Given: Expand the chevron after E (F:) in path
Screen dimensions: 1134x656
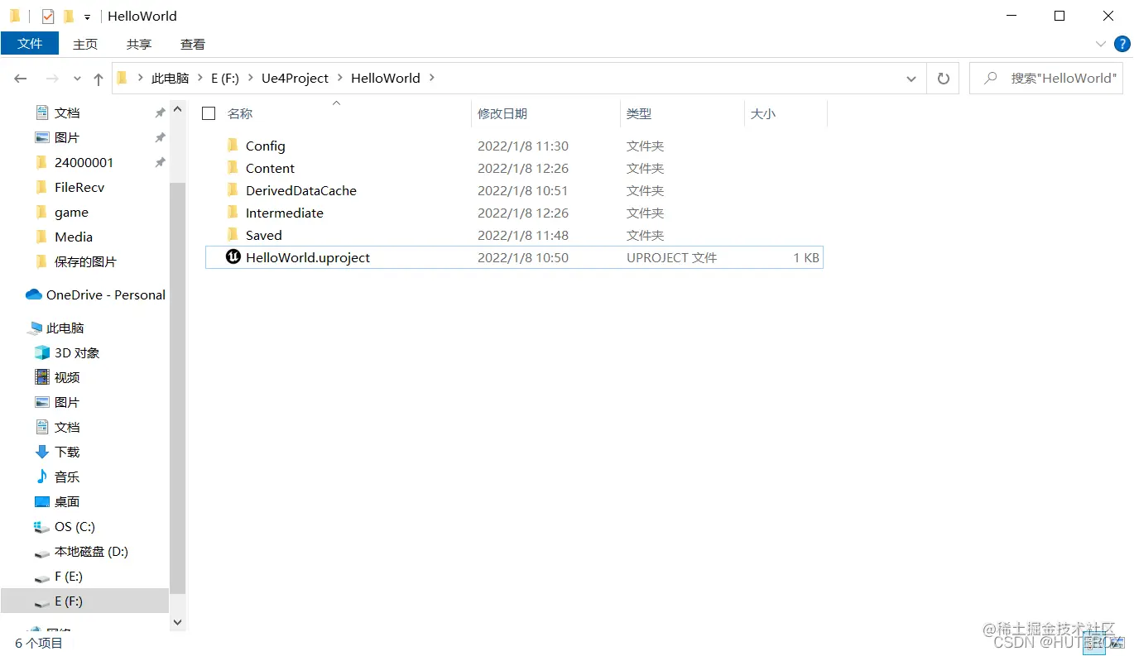Looking at the screenshot, I should pos(250,78).
